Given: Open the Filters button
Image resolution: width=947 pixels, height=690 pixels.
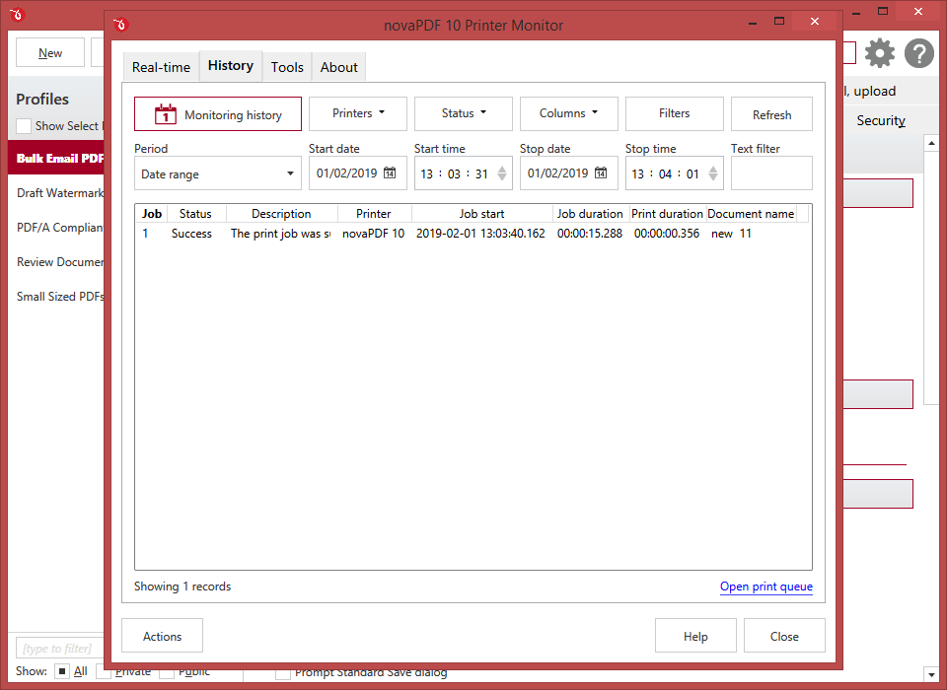Looking at the screenshot, I should coord(674,113).
